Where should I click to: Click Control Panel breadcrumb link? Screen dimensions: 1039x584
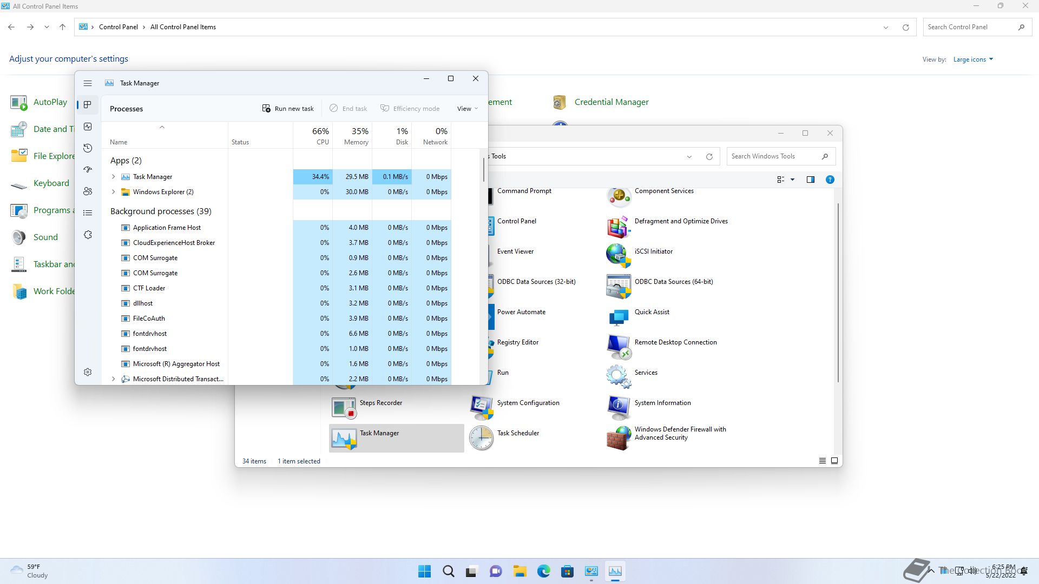119,27
